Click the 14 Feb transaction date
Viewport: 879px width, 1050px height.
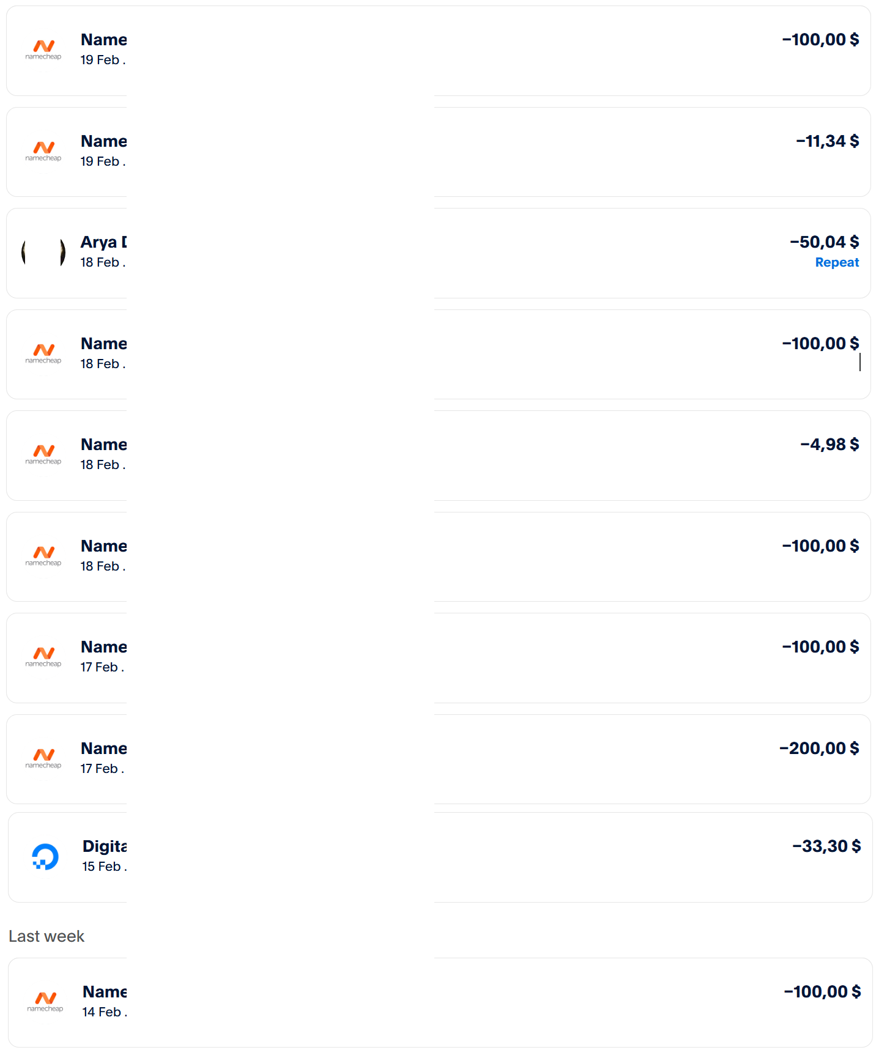[102, 1012]
